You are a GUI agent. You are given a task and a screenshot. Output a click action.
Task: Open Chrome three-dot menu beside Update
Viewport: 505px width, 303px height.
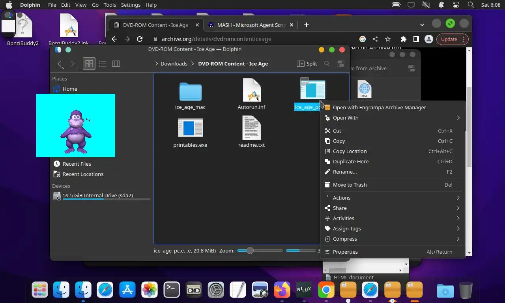click(x=464, y=39)
